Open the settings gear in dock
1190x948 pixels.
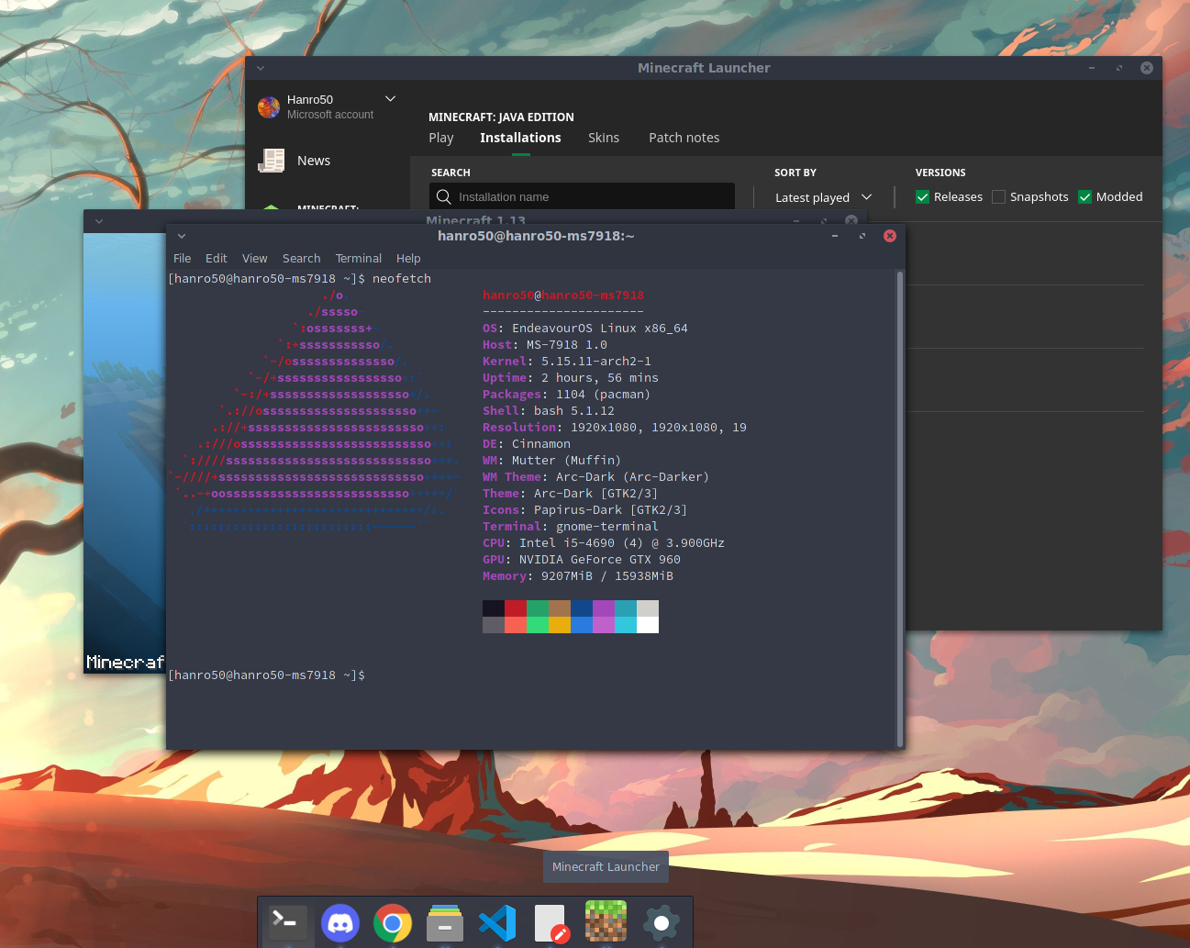pyautogui.click(x=661, y=922)
